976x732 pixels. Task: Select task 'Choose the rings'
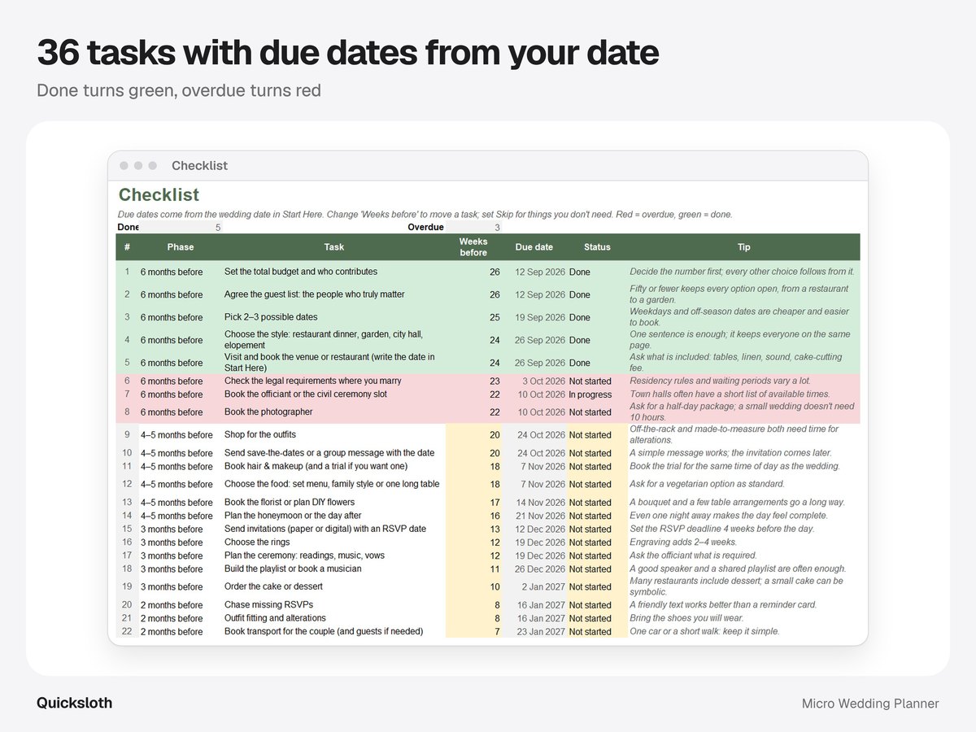(258, 542)
